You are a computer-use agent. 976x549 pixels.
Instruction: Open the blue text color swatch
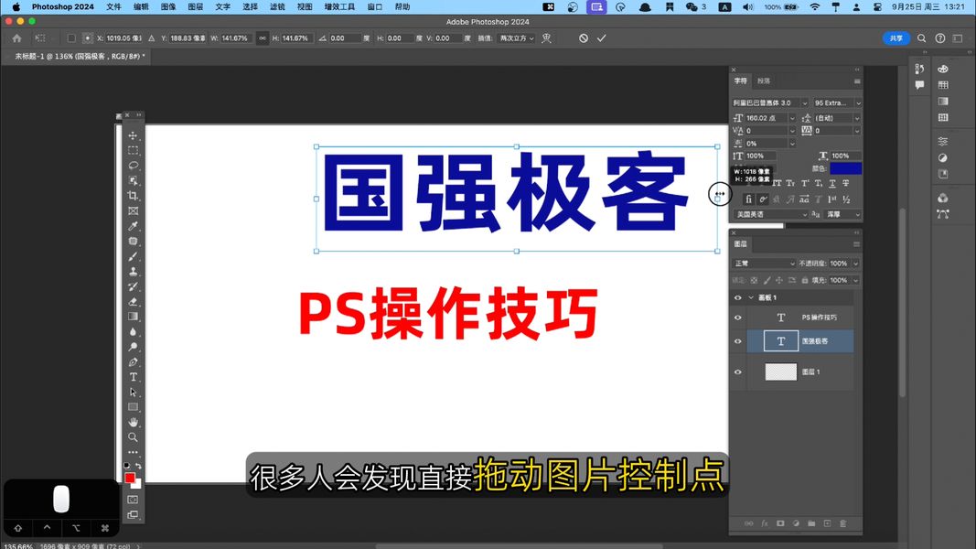tap(845, 168)
